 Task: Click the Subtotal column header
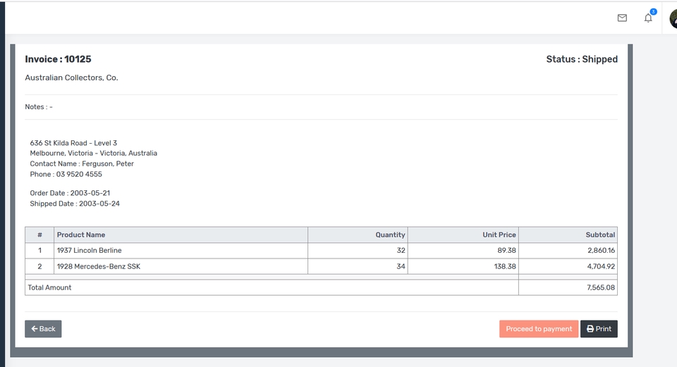pyautogui.click(x=568, y=235)
